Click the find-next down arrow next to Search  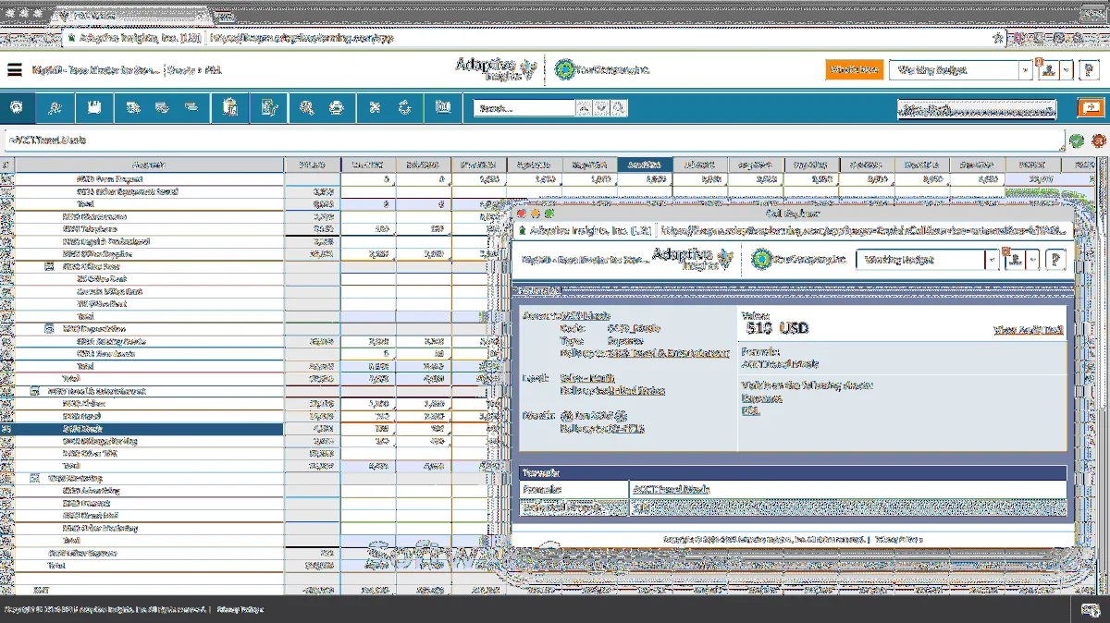601,108
